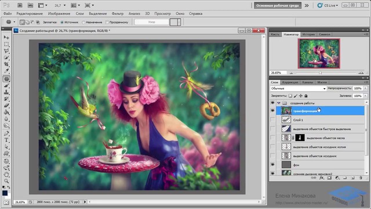371x209 pixels.
Task: Select the Pen tool
Action: pos(6,133)
